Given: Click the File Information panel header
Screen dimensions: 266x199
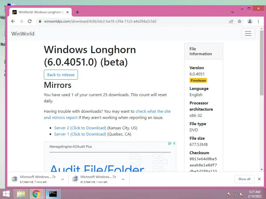Looking at the screenshot, I should (204, 51).
